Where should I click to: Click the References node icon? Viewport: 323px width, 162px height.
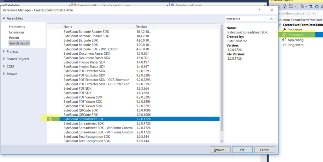284,35
